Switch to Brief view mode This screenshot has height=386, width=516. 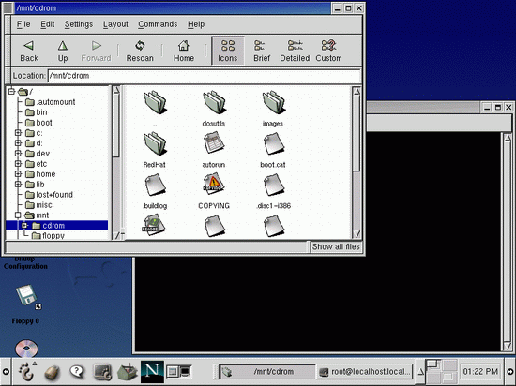(262, 51)
